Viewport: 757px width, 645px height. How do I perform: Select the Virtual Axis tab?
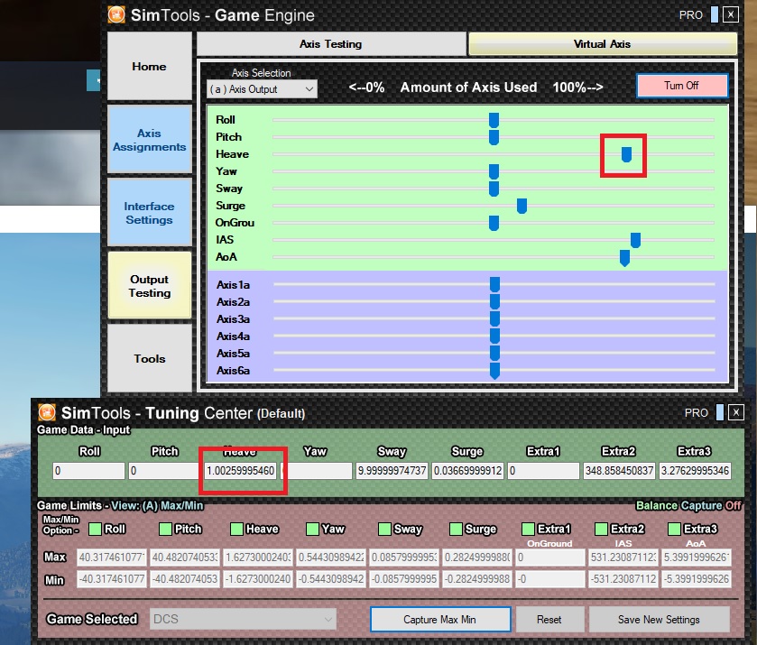(x=602, y=44)
